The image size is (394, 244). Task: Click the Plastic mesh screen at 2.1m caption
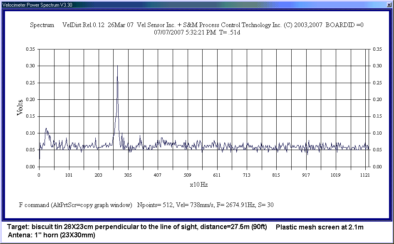point(320,227)
